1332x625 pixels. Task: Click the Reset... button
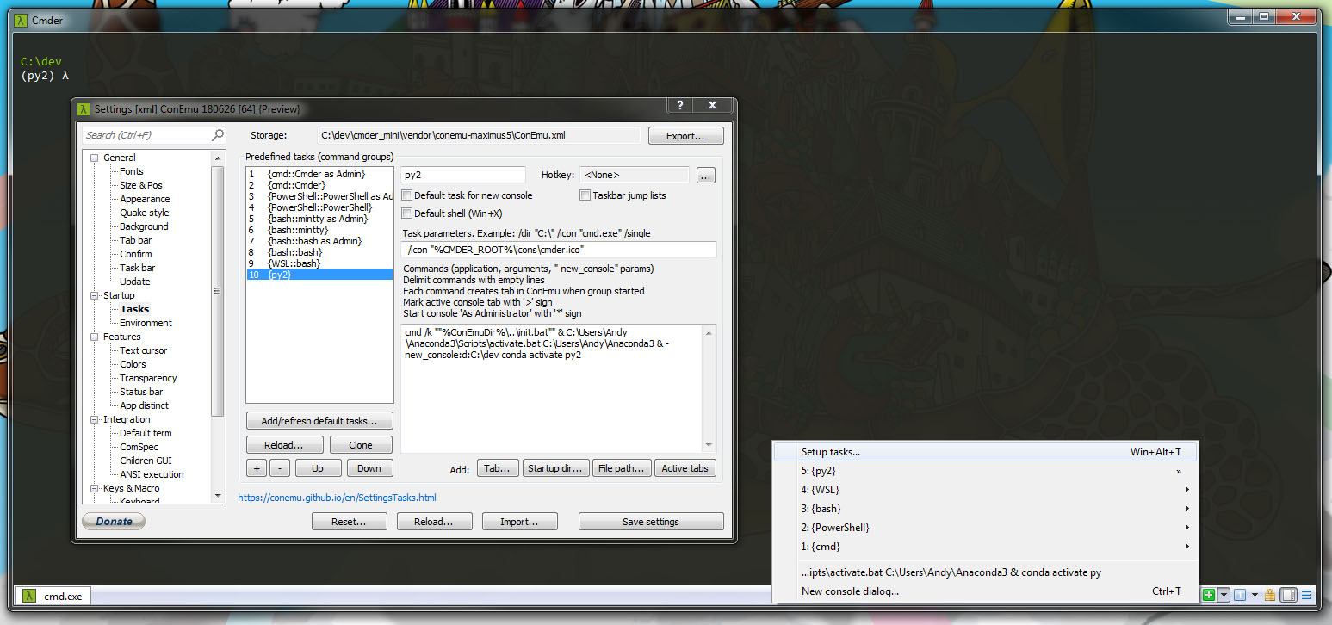[349, 522]
